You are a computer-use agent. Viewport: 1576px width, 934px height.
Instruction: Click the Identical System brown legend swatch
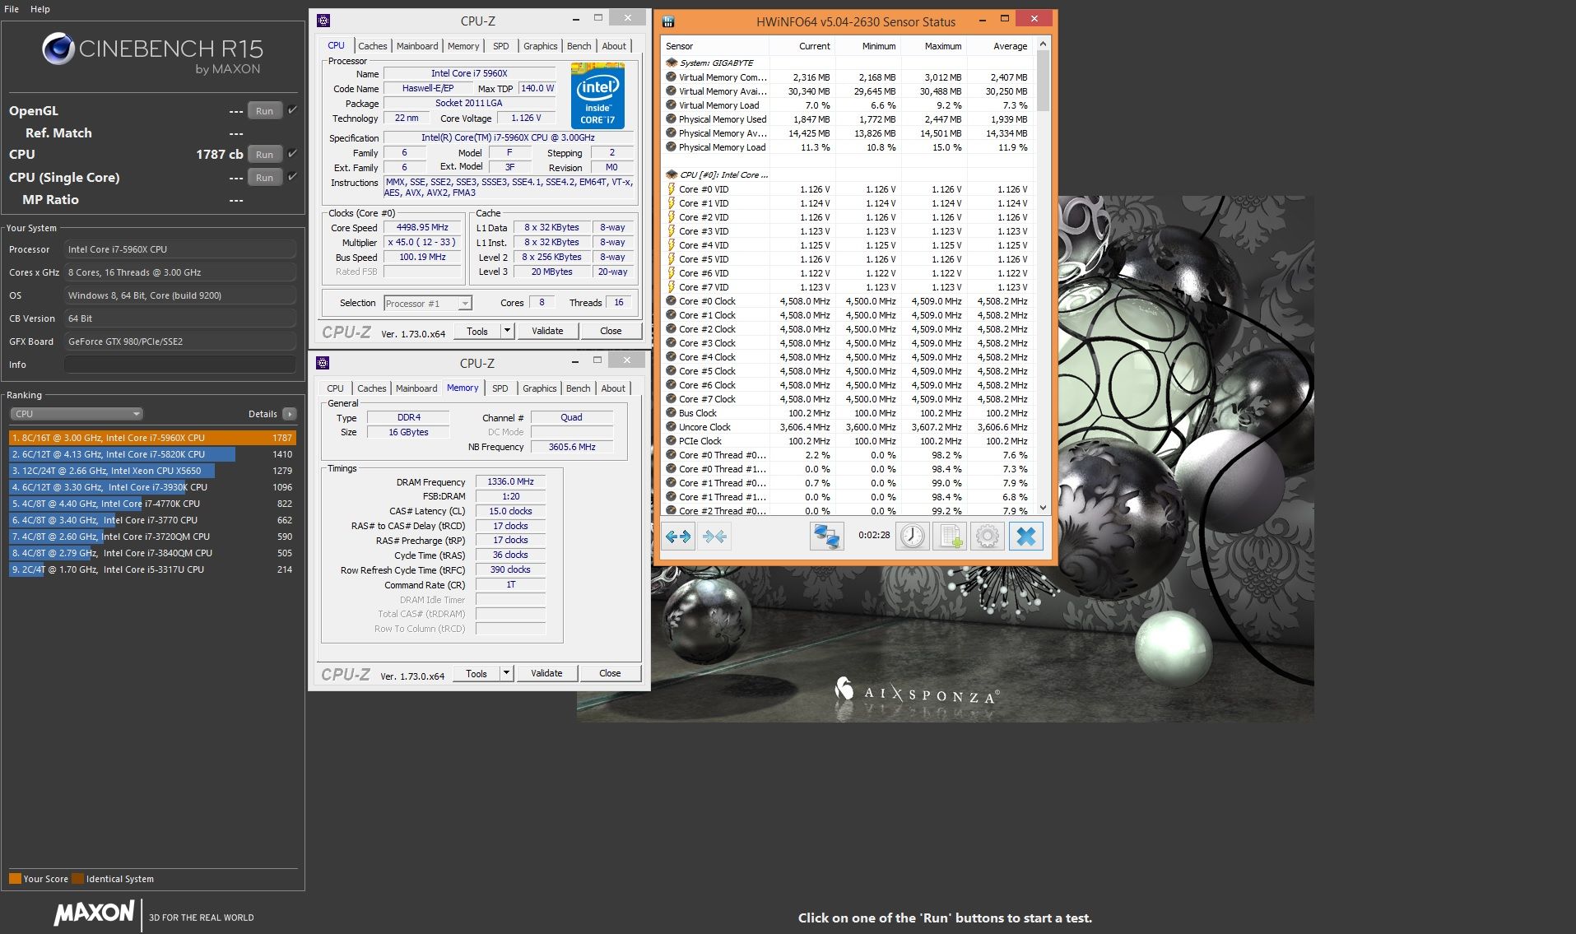tap(77, 878)
